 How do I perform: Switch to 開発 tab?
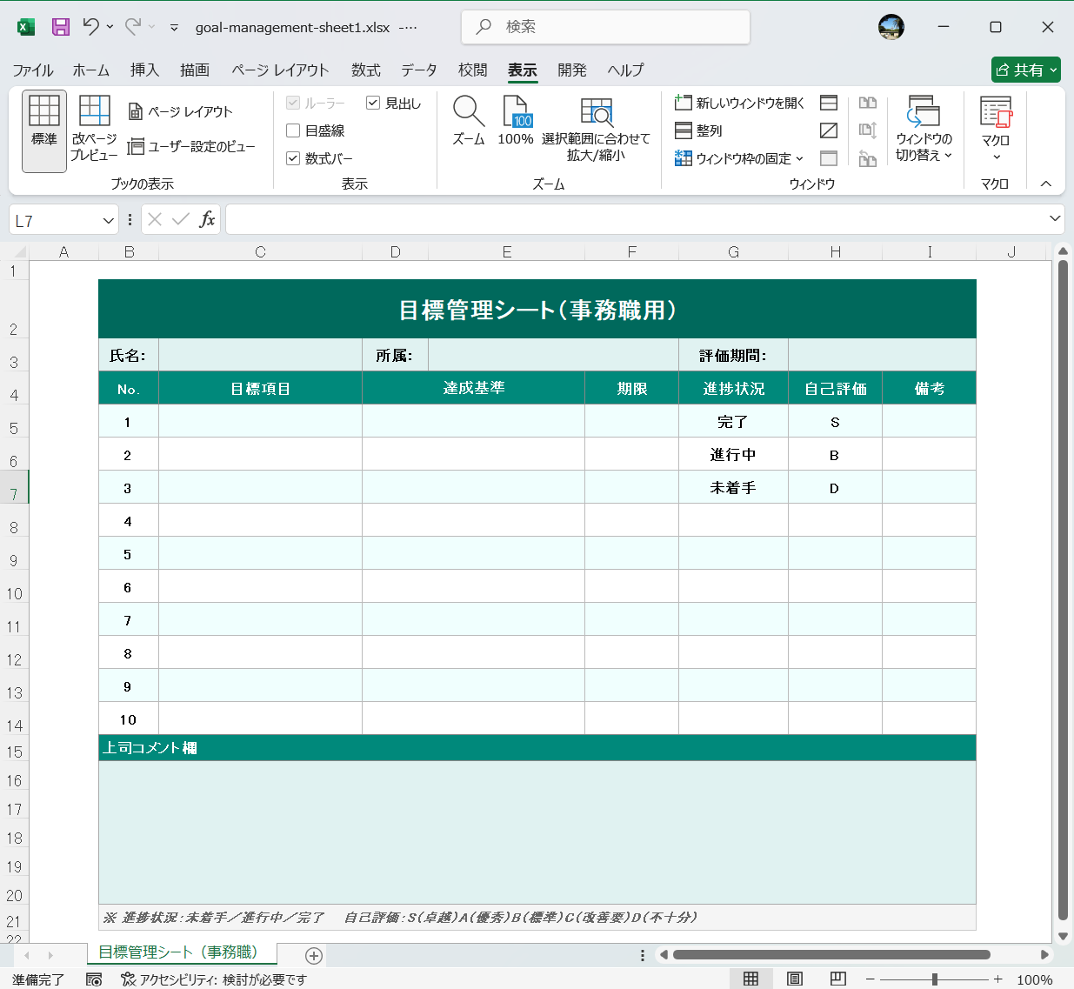coord(572,70)
